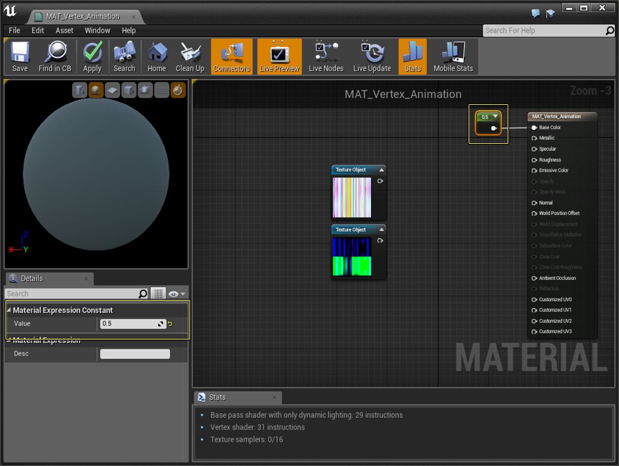The width and height of the screenshot is (619, 466).
Task: Collapse the Material Expression Constant section
Action: click(x=9, y=310)
